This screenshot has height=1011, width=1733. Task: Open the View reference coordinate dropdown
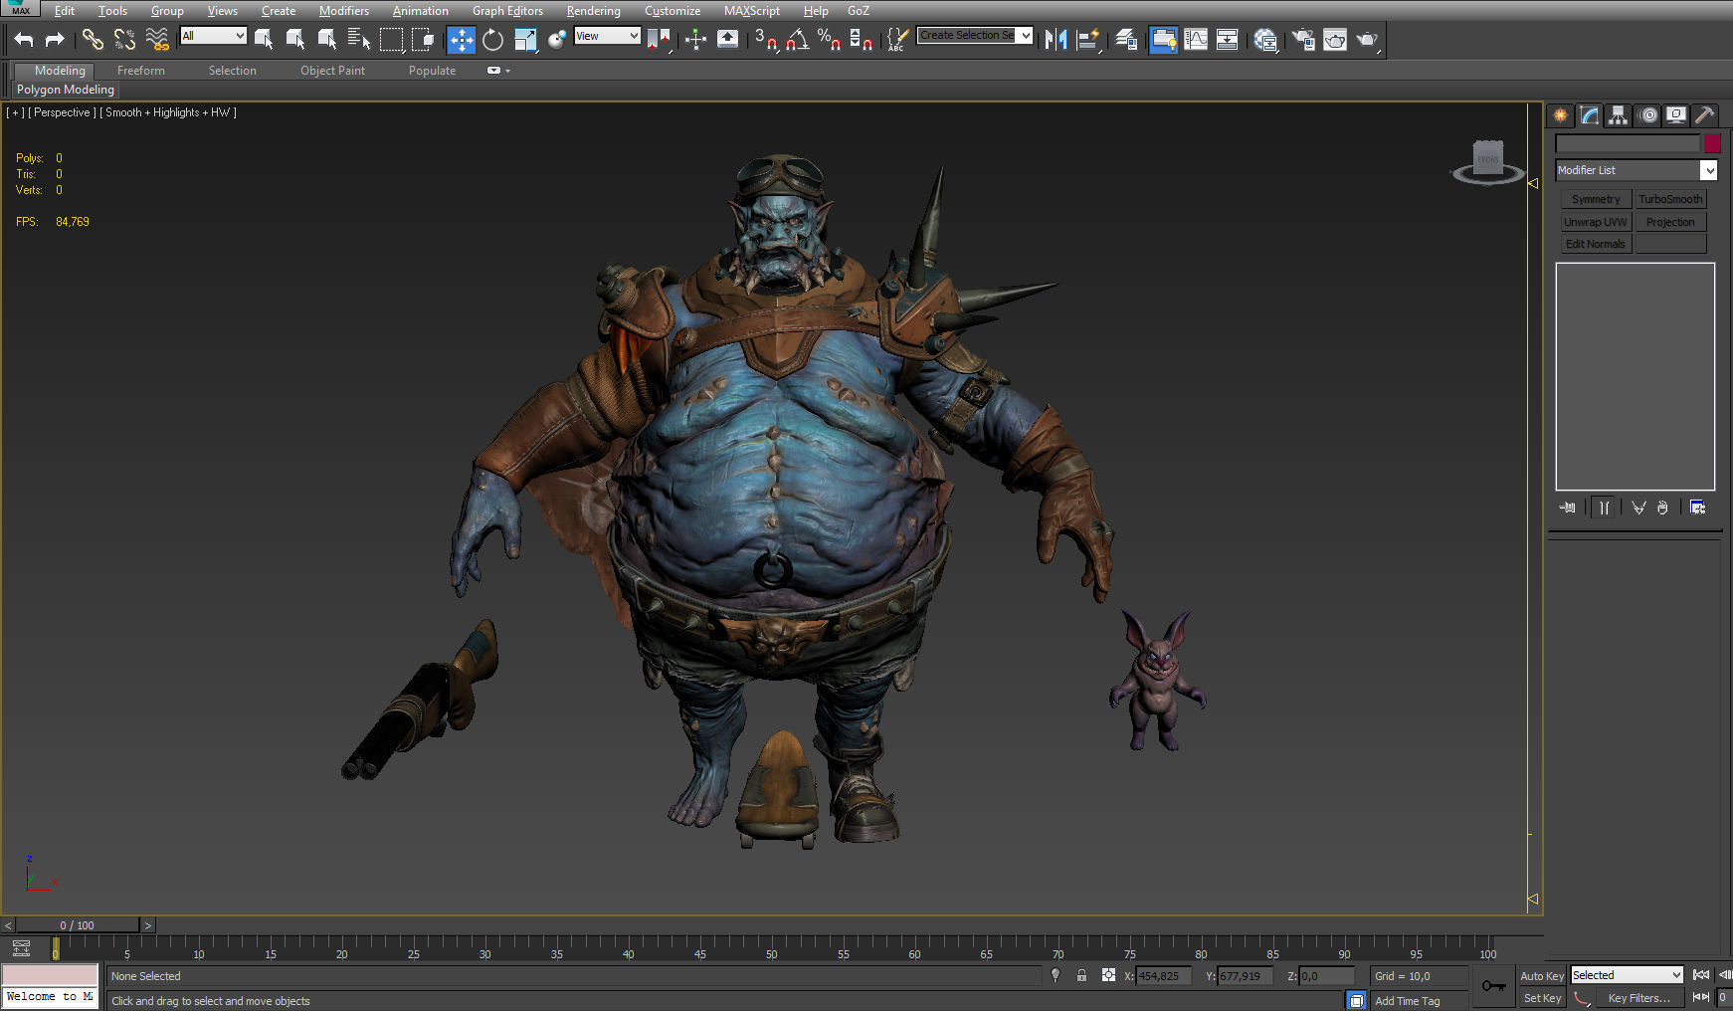pos(607,36)
